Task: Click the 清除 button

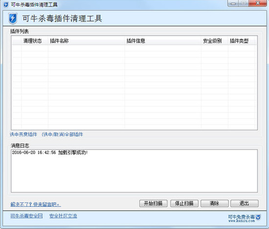Action: tap(214, 203)
